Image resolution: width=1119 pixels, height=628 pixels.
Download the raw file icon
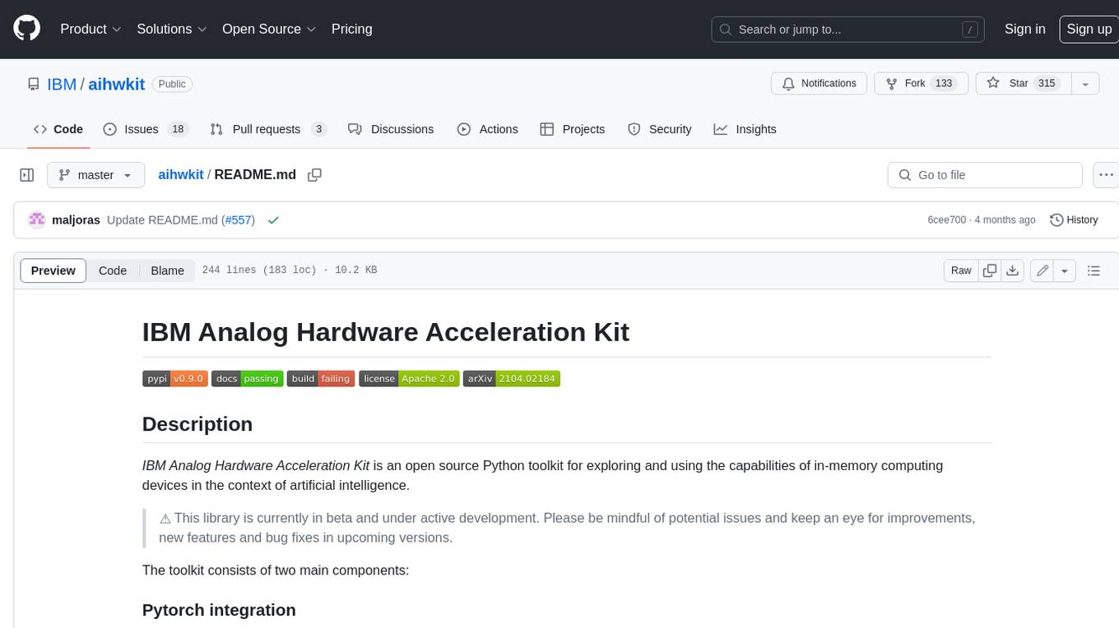click(x=1013, y=270)
